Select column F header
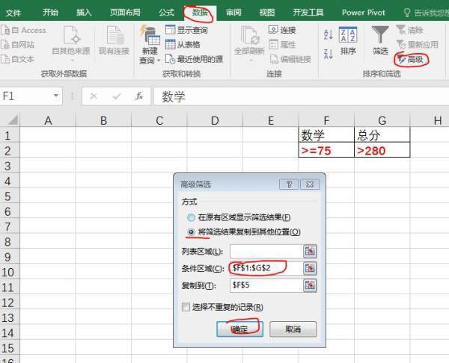 click(326, 120)
